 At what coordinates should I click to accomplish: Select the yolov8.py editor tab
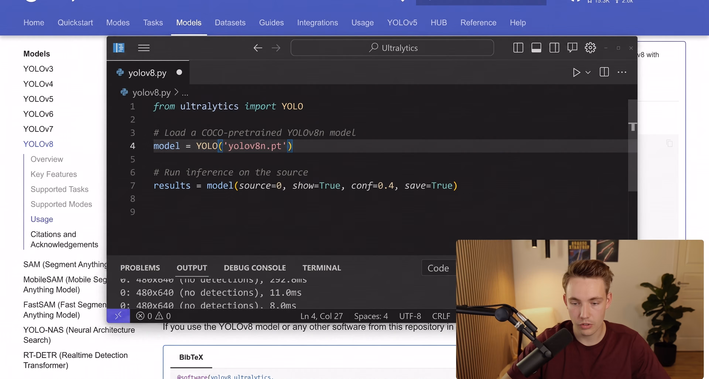[148, 73]
